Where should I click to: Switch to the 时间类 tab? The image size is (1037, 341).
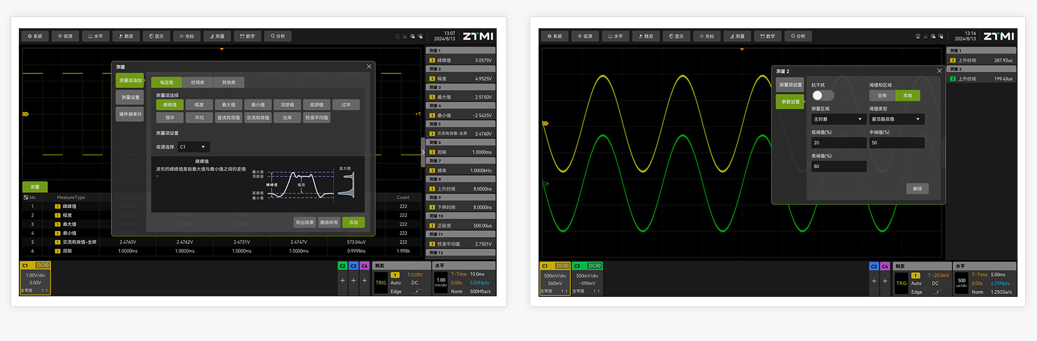(197, 82)
